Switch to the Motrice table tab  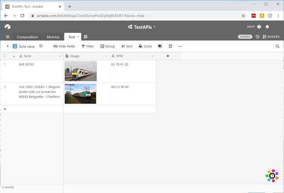click(x=53, y=37)
